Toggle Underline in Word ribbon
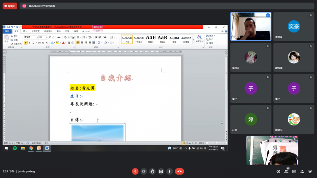This screenshot has width=317, height=178. pyautogui.click(x=33, y=43)
